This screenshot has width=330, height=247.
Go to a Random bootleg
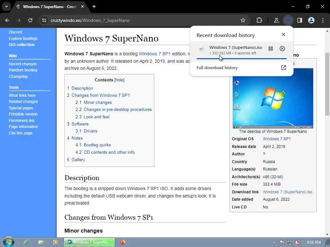23,70
